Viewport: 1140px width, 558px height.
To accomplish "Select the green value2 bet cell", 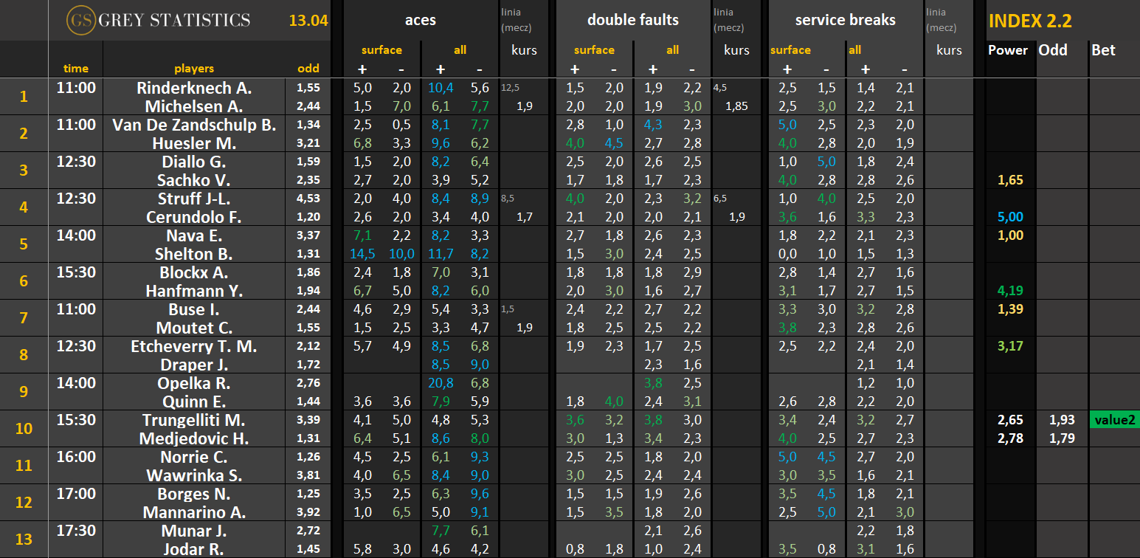I will point(1114,420).
